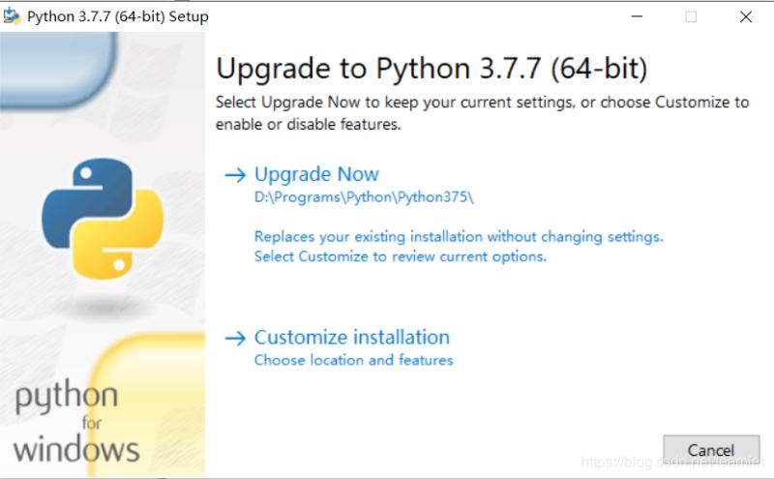Click the "Choose location and features" subtitle

pos(353,360)
